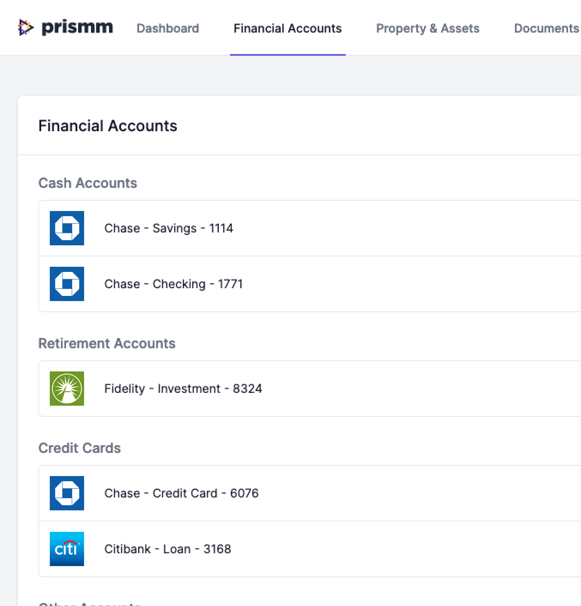Navigate to the Documents section
Screen dimensions: 581x606
[546, 28]
